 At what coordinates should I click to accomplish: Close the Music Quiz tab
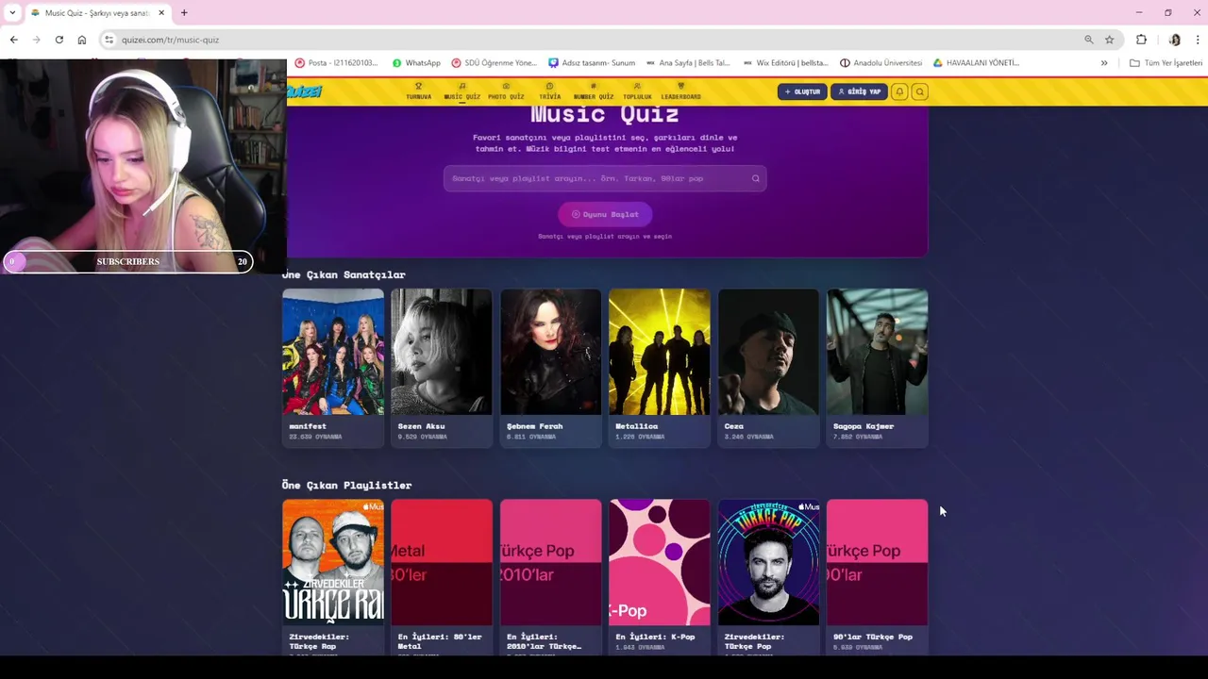click(x=161, y=13)
